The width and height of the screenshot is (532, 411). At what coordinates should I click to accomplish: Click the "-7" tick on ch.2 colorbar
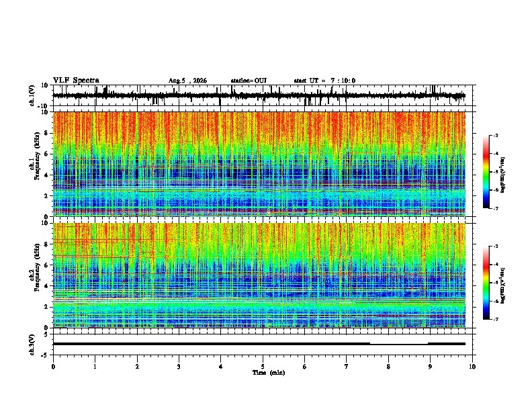pos(495,320)
